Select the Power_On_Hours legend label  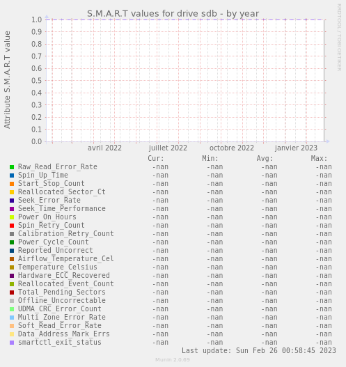[47, 217]
